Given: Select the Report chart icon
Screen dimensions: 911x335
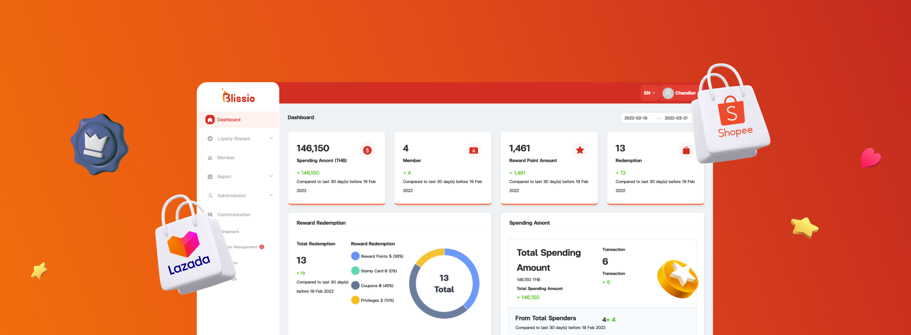Looking at the screenshot, I should point(210,177).
